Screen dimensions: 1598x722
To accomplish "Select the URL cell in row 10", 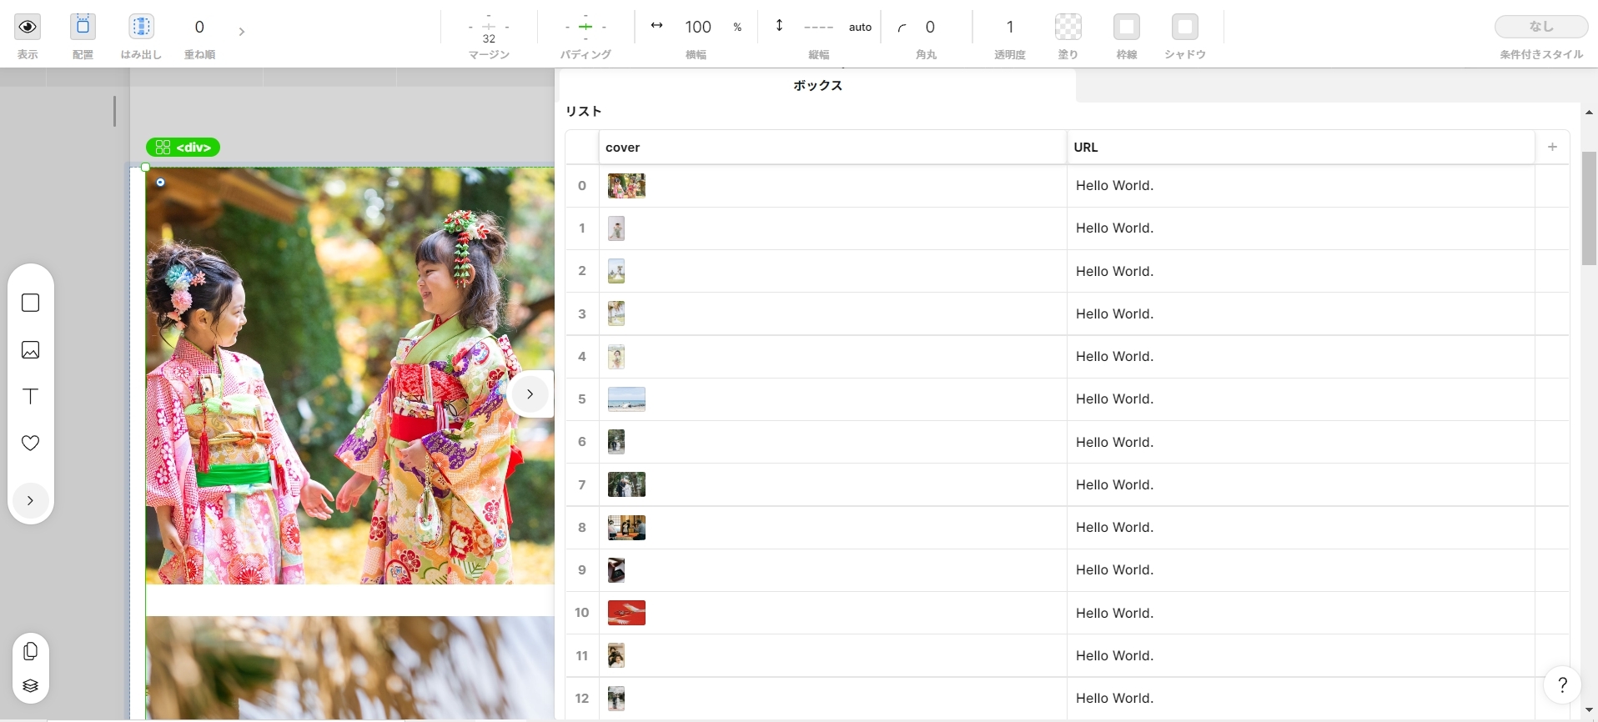I will (x=1301, y=613).
